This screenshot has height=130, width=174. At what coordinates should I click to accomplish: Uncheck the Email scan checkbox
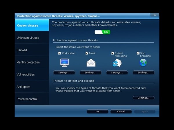coord(87,53)
